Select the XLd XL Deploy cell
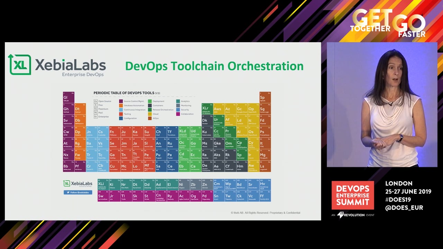The width and height of the screenshot is (443, 249). (x=184, y=132)
